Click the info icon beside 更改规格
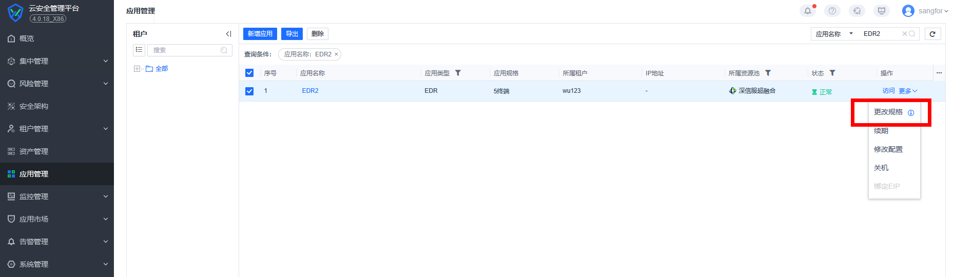Screen dimensions: 954x277 (911, 113)
